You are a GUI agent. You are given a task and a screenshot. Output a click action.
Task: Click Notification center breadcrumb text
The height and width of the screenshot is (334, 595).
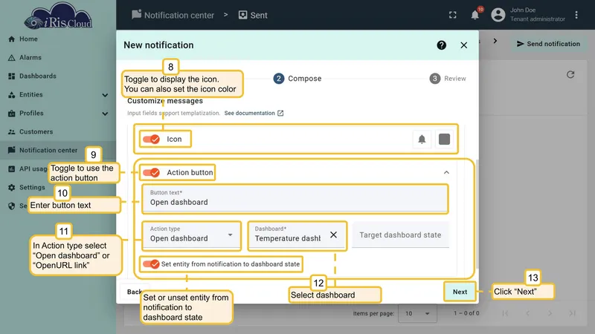click(179, 15)
